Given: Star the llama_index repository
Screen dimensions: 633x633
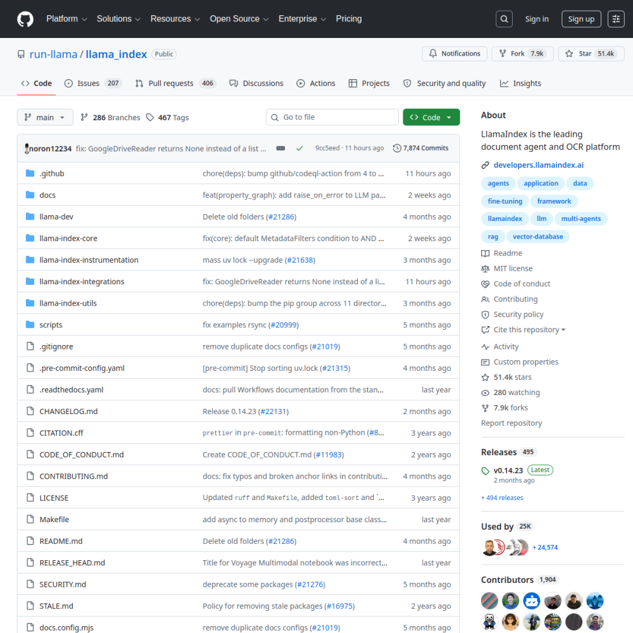Looking at the screenshot, I should 591,54.
